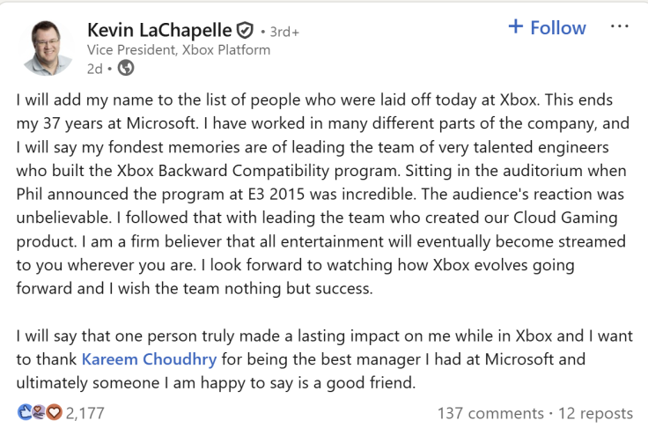
Task: View the 12 reposts
Action: point(595,413)
